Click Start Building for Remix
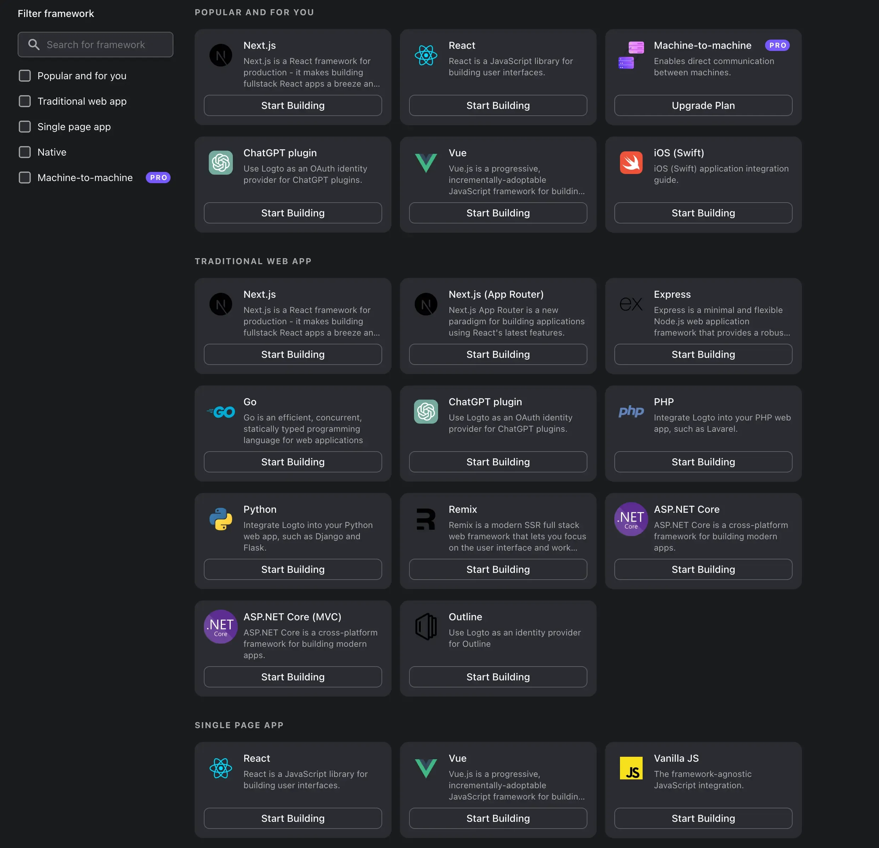This screenshot has width=879, height=848. (498, 569)
